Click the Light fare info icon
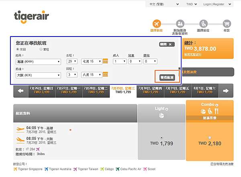Viewport: 241px width, 177px height. (x=167, y=109)
